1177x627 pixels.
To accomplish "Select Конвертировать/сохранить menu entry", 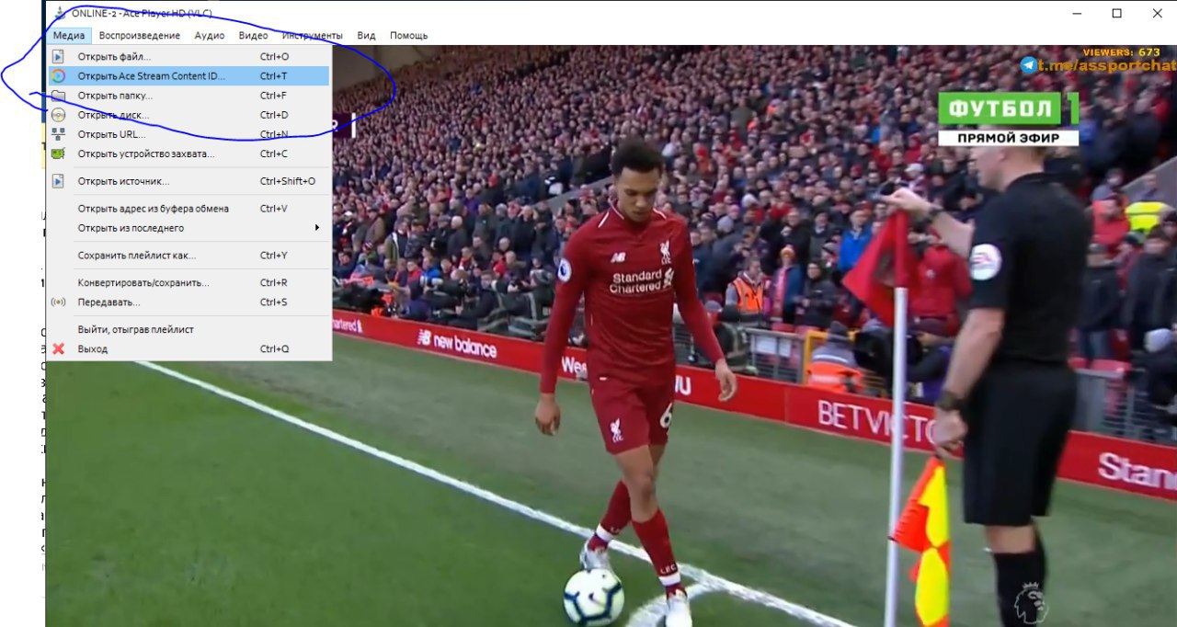I will [189, 283].
